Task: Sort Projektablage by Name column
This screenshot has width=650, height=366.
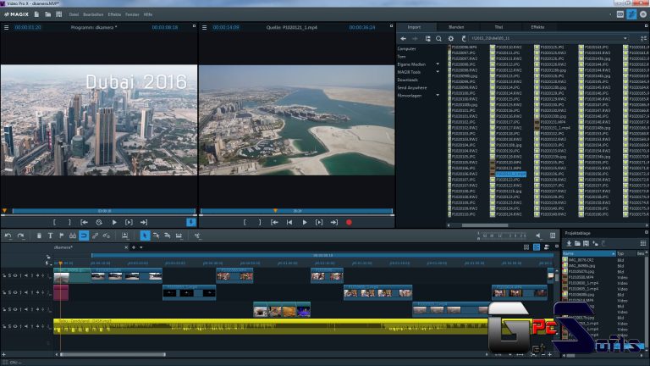Action: [x=589, y=253]
